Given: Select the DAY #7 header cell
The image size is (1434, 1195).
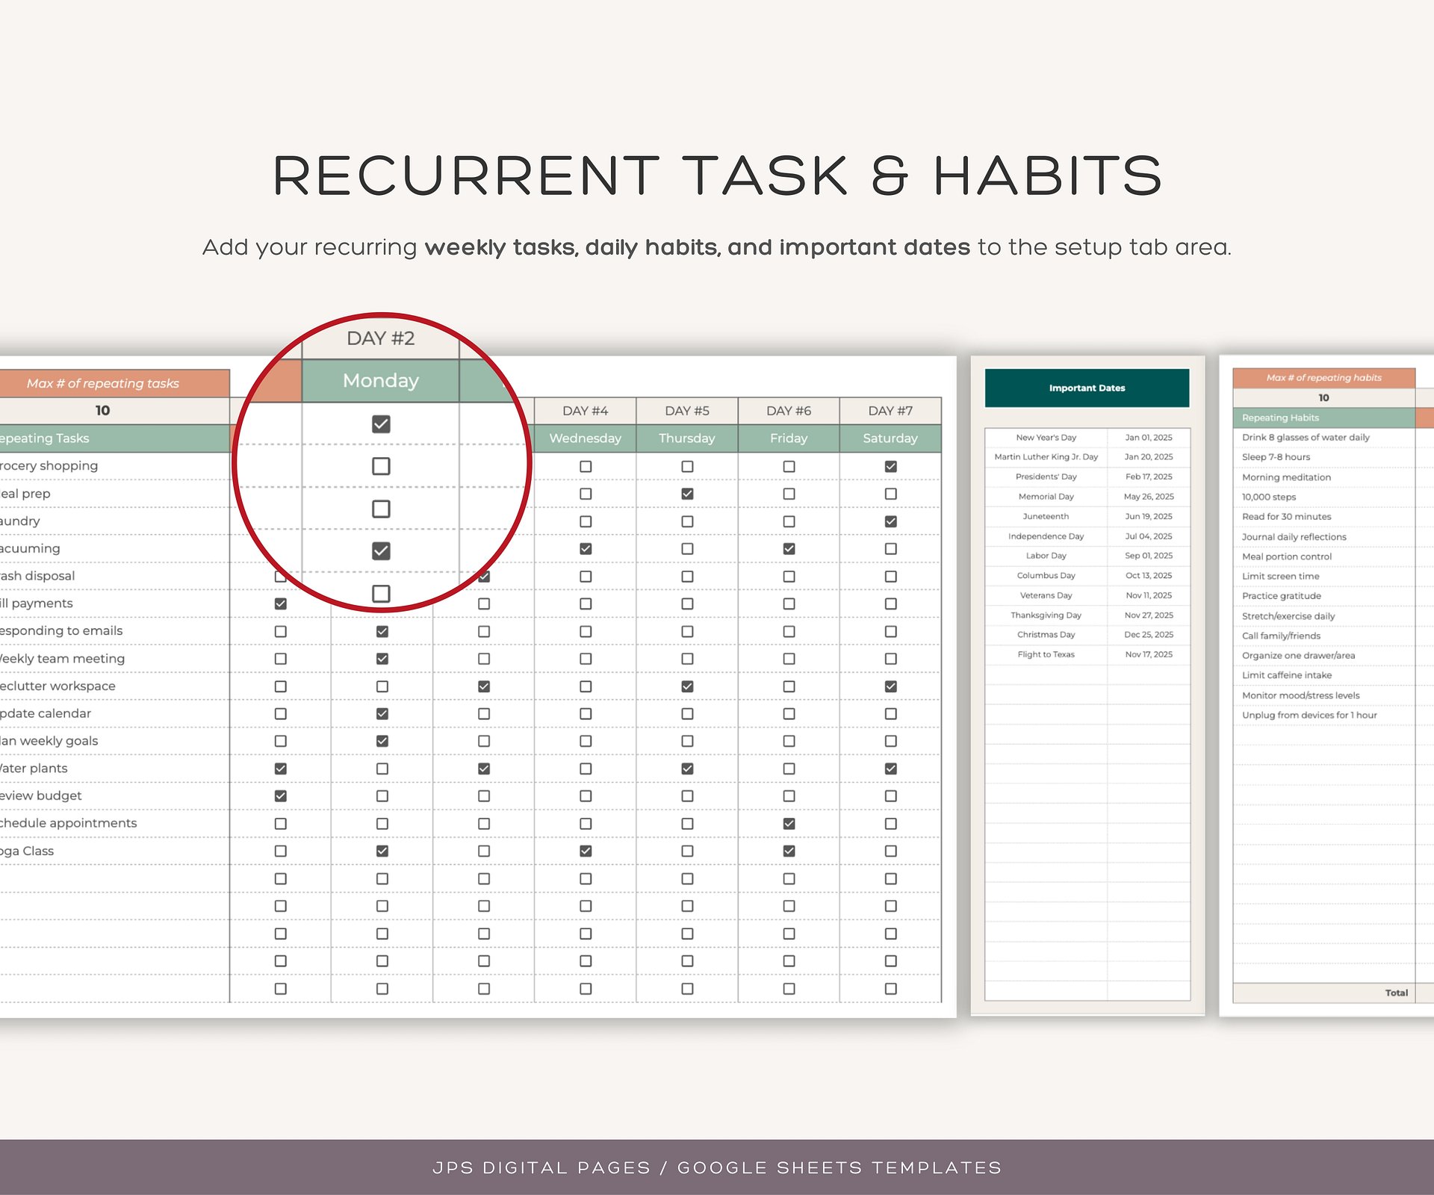Looking at the screenshot, I should pyautogui.click(x=890, y=411).
